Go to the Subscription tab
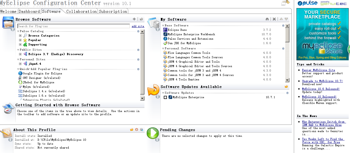 113,11
